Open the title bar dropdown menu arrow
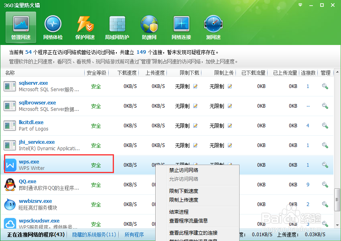This screenshot has width=341, height=241. tap(300, 5)
